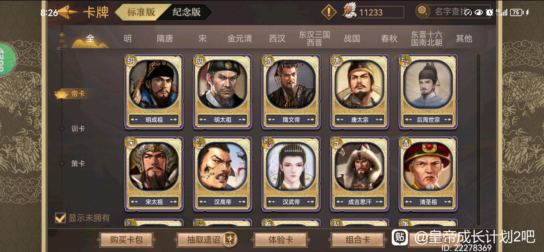Viewport: 544px width, 252px height.
Task: Switch to the 隋唐 dynasty tab
Action: [165, 39]
